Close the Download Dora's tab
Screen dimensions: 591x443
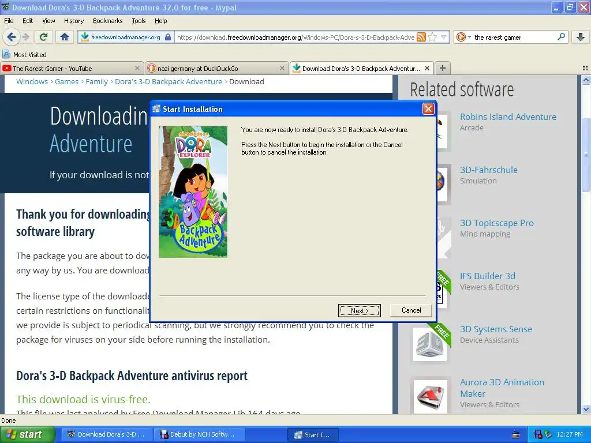pyautogui.click(x=427, y=68)
